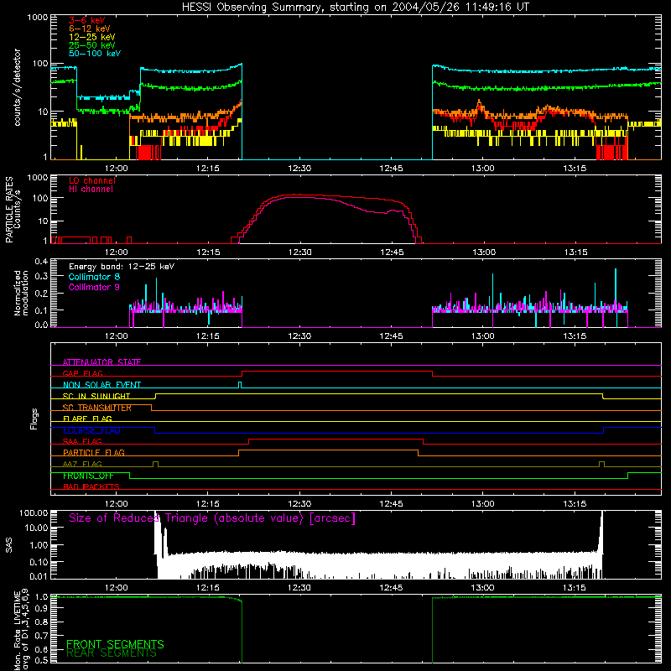Click the 0.4 tick on modulation axis

tap(41, 262)
